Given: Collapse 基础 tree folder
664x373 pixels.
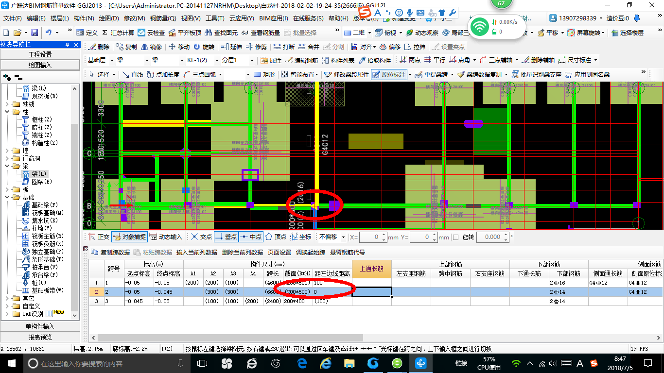Looking at the screenshot, I should (x=7, y=197).
